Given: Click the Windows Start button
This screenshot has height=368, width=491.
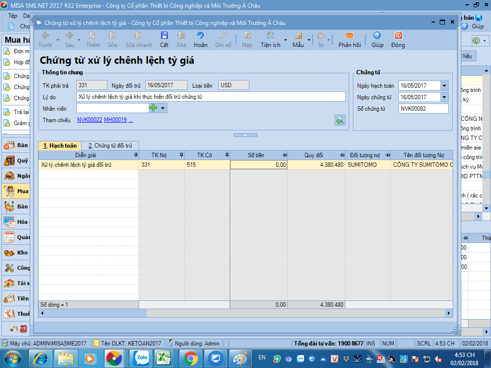Looking at the screenshot, I should (12, 358).
